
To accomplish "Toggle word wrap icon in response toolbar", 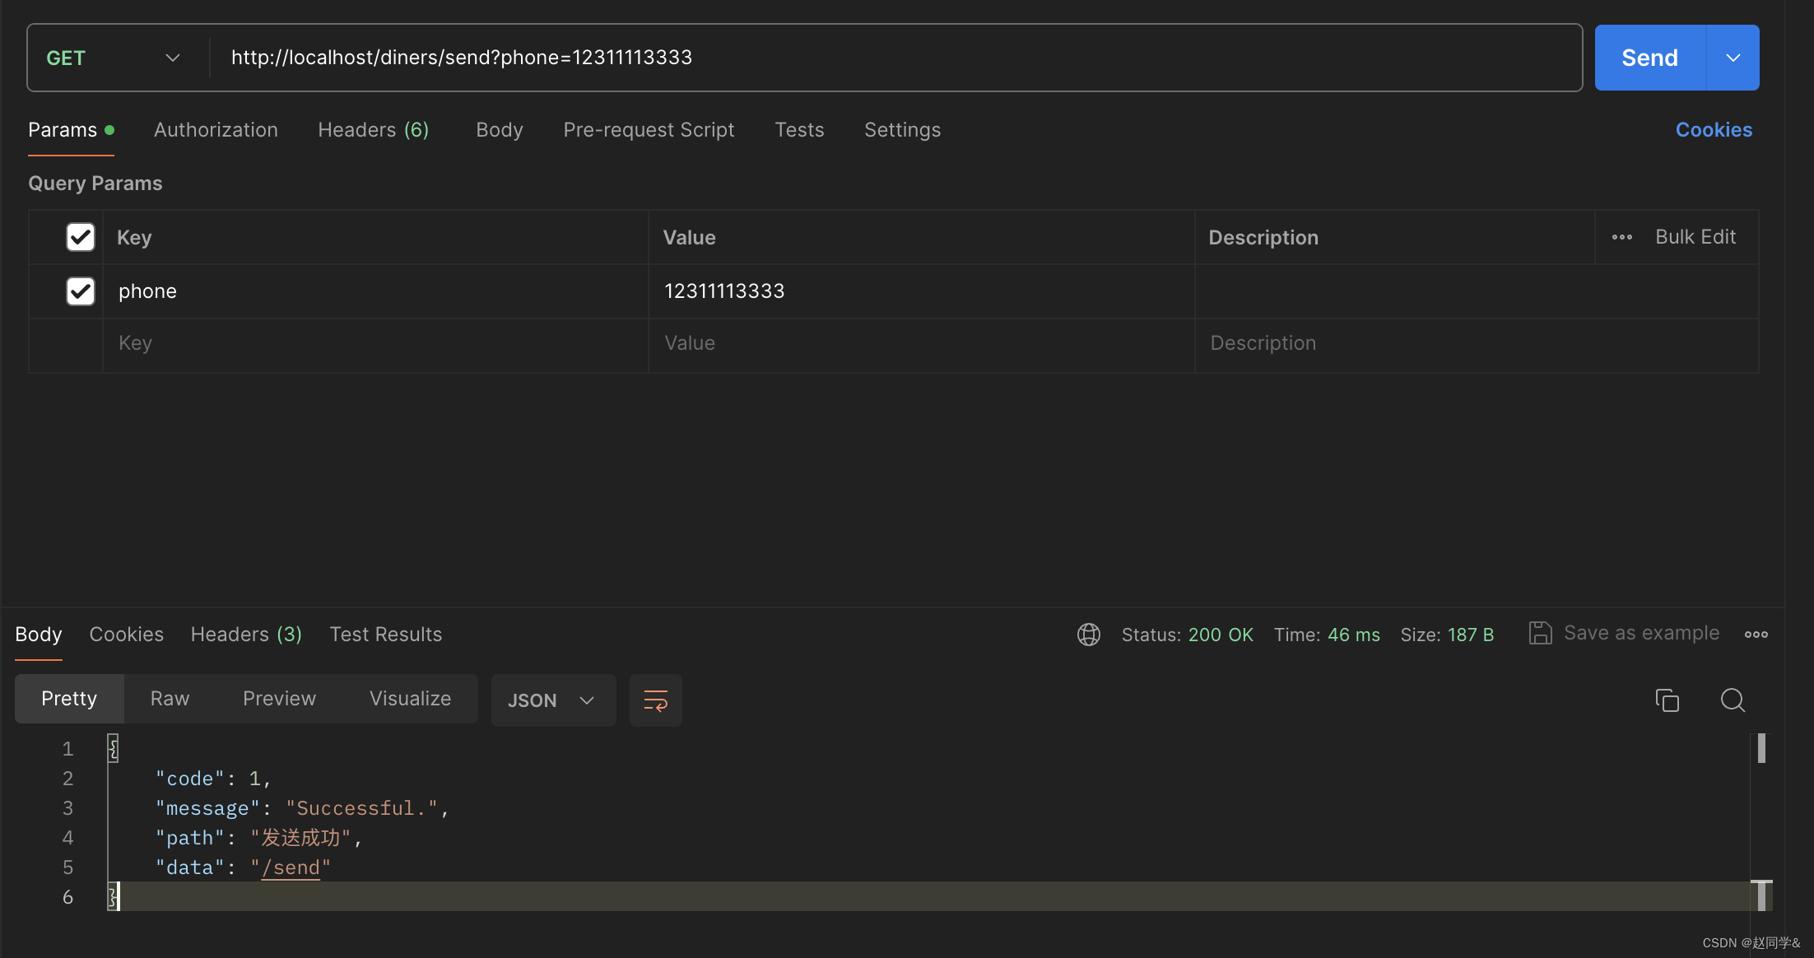I will (x=655, y=700).
